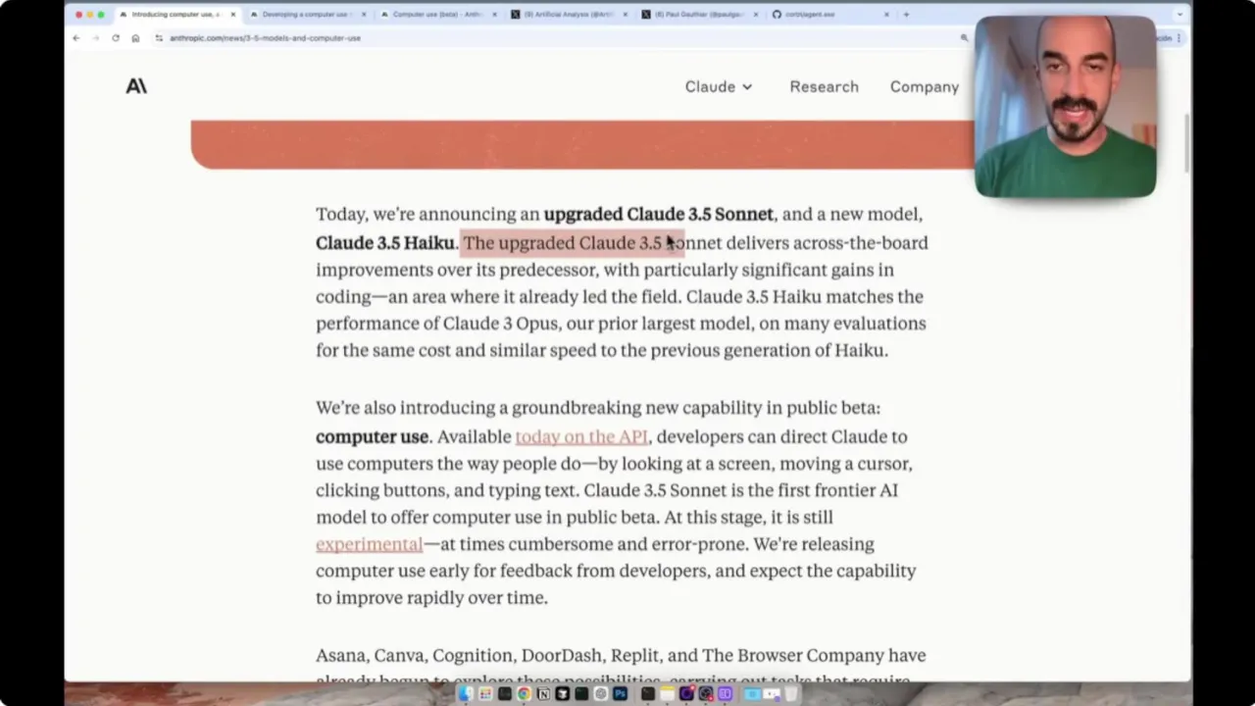Open the purple split-panel app in dock
This screenshot has height=706, width=1255.
click(725, 694)
